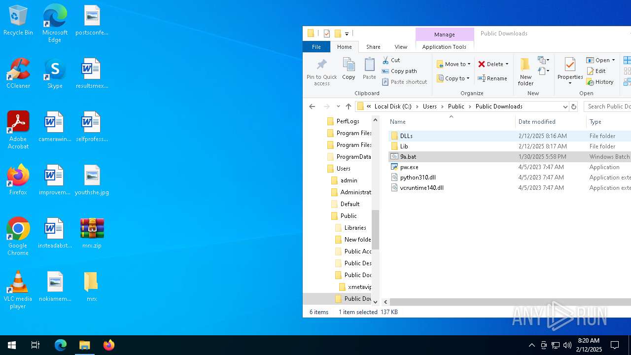
Task: Click Public in the address breadcrumb
Action: click(456, 106)
